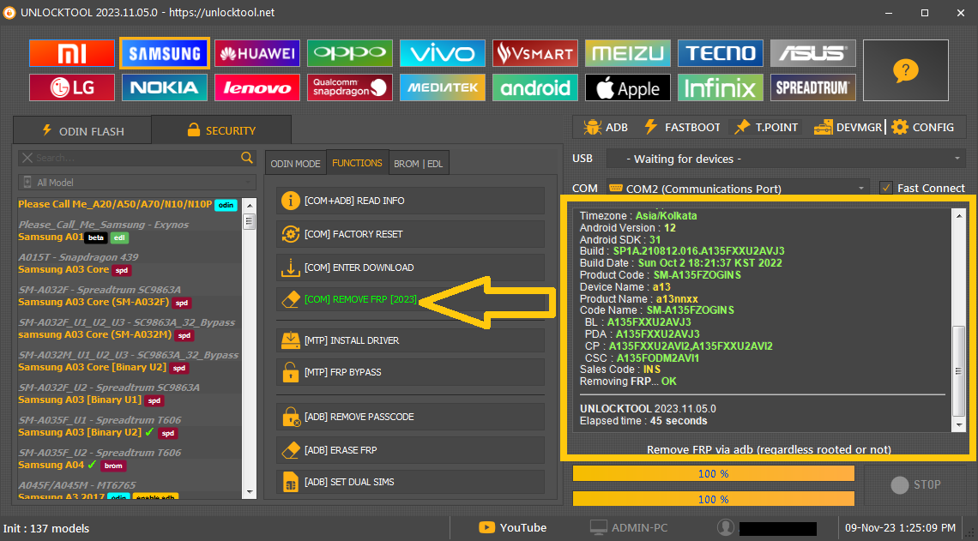Open the FUNCTIONS tab
Screen dimensions: 978x541
coord(358,163)
